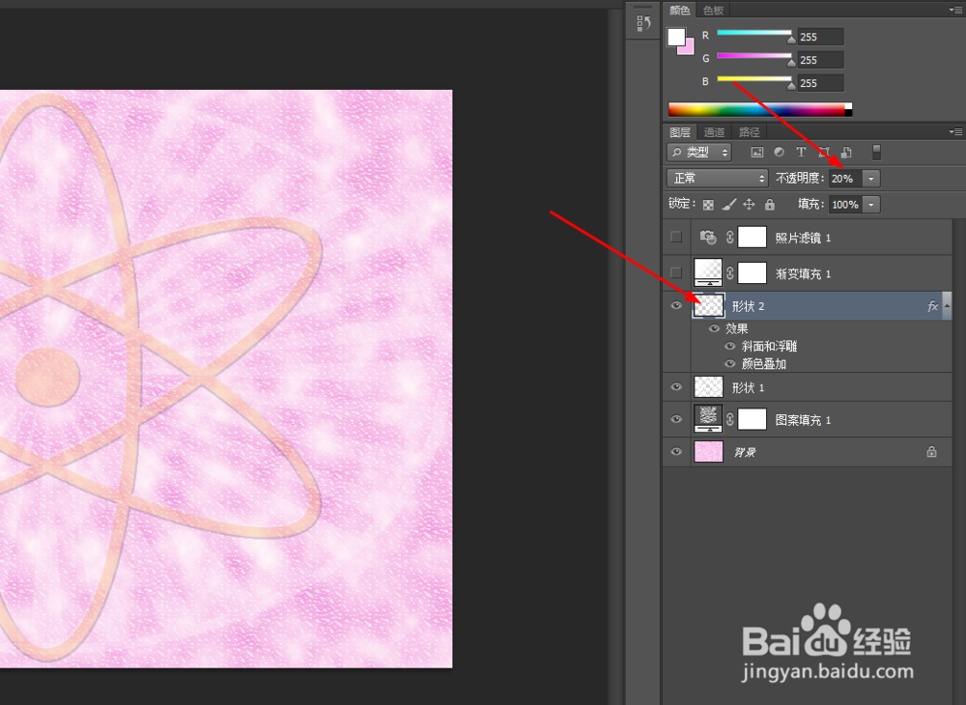Show the 照片滤镜 1 layer visibility
This screenshot has height=705, width=966.
pyautogui.click(x=676, y=237)
